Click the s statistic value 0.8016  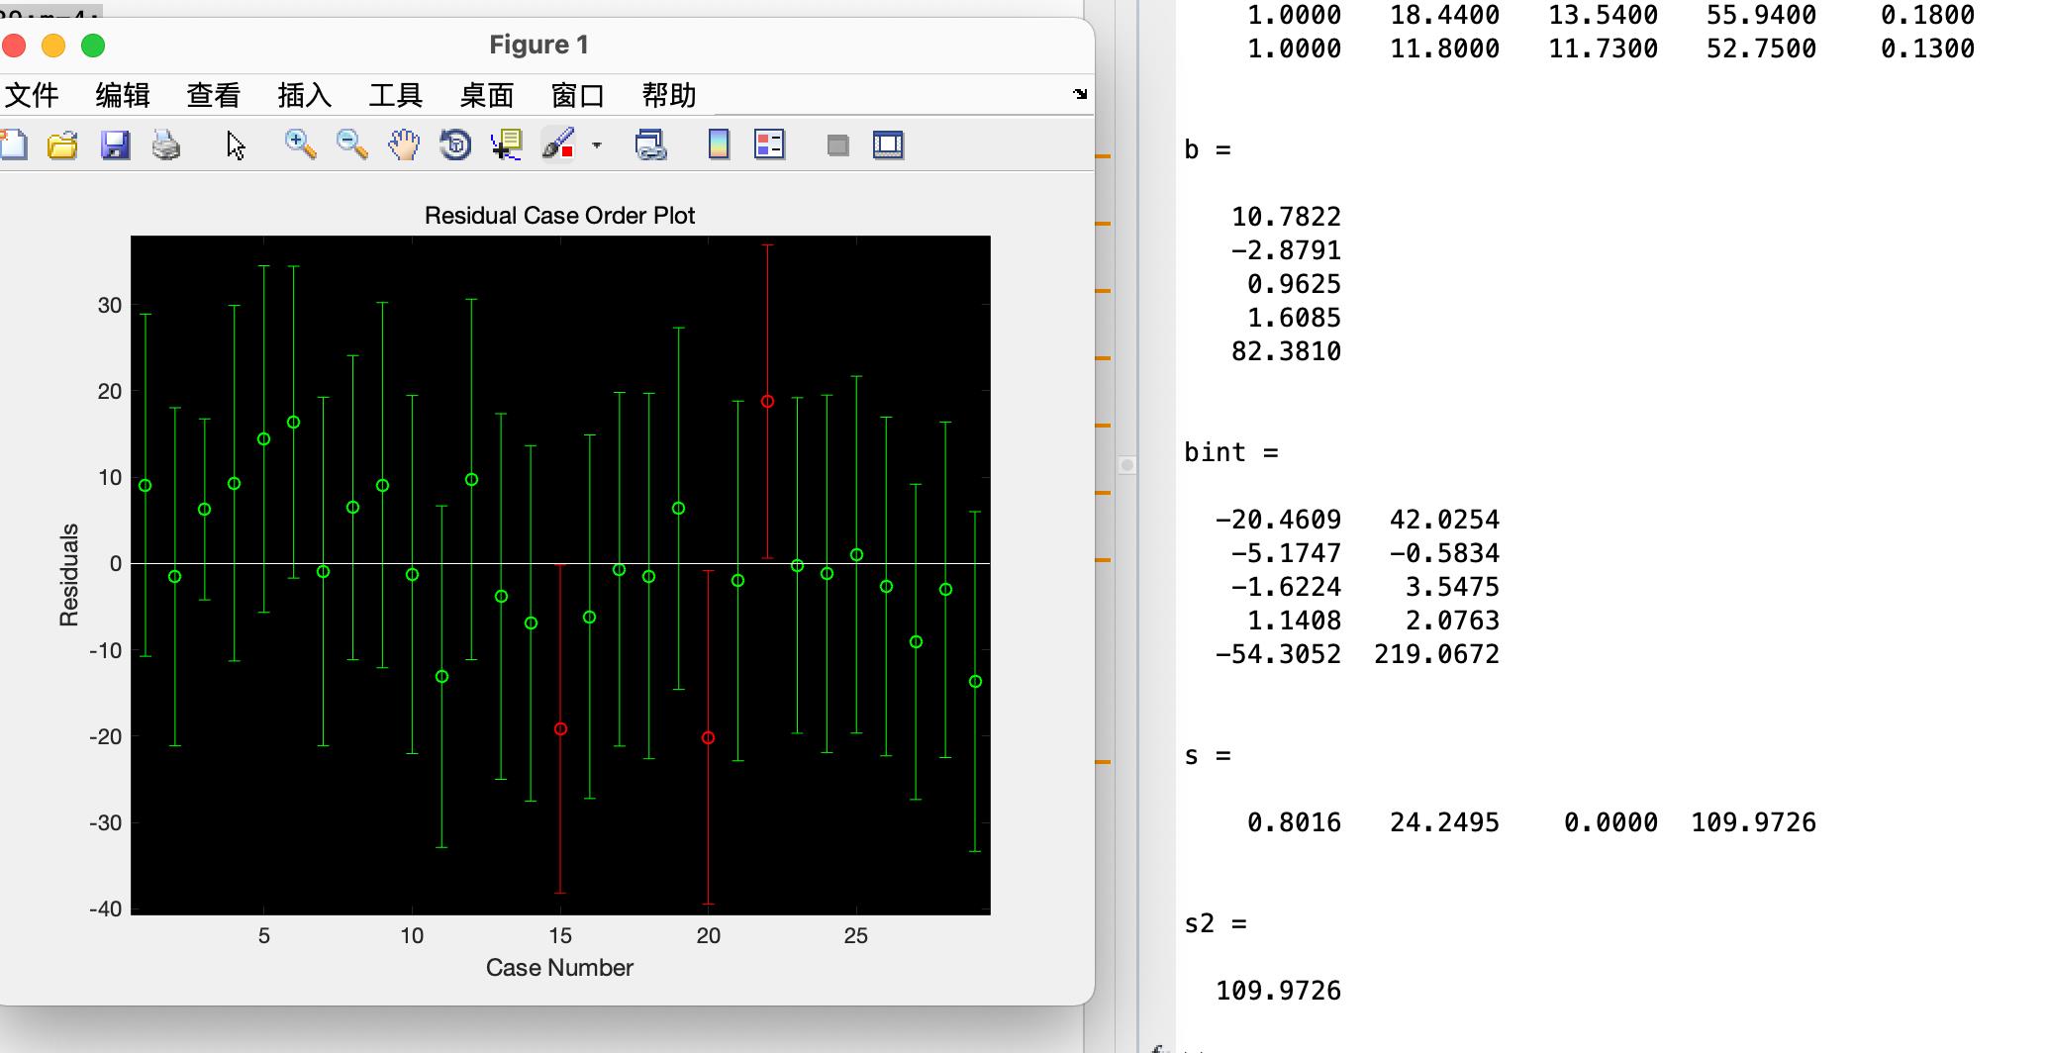(x=1294, y=822)
